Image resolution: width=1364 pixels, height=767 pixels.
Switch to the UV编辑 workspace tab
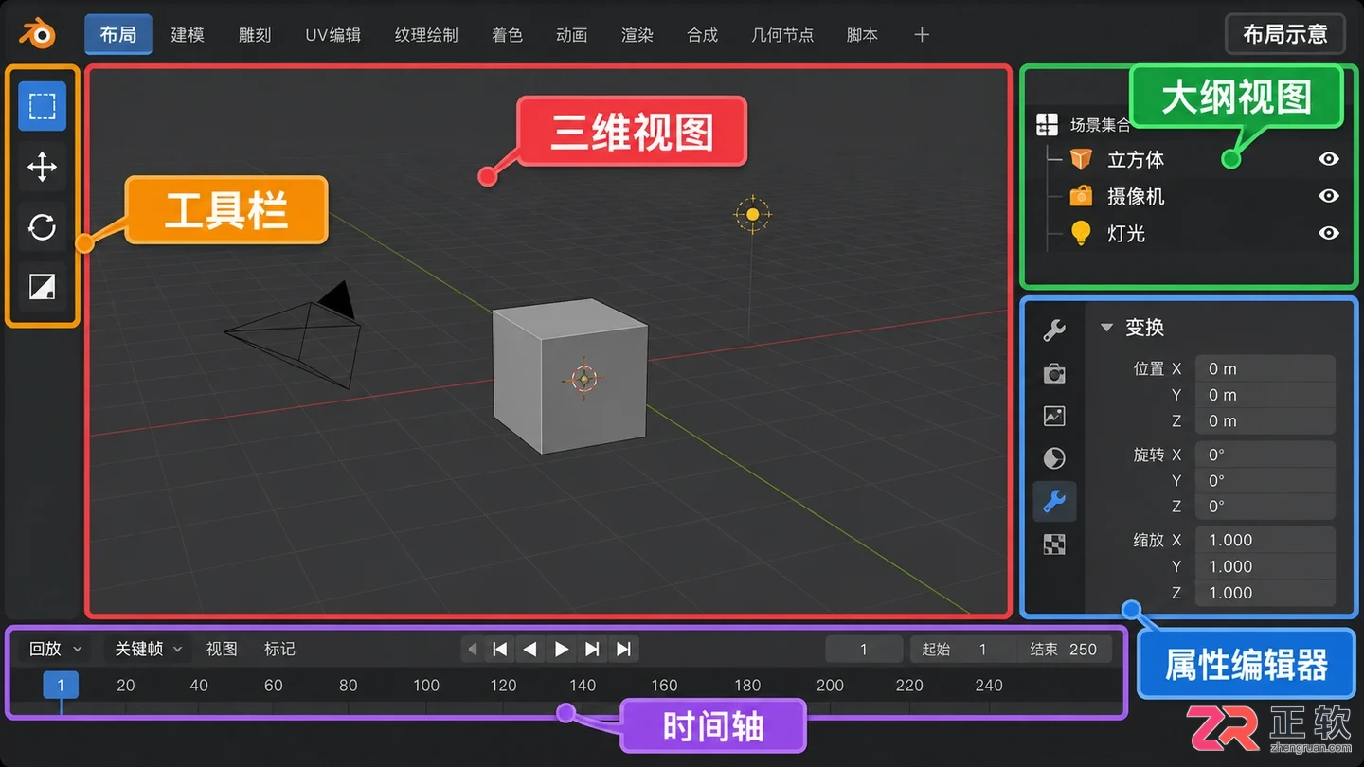click(332, 35)
